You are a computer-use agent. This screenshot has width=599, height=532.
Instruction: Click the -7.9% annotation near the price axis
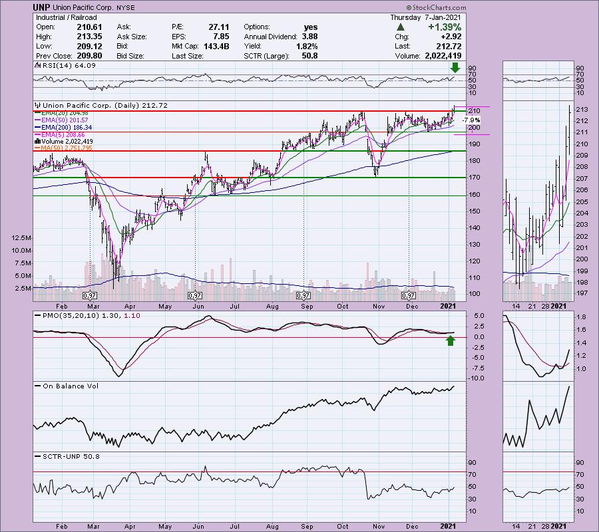tap(471, 120)
